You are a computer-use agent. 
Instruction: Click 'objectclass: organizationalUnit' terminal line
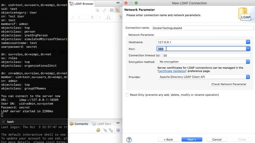[x=29, y=66]
